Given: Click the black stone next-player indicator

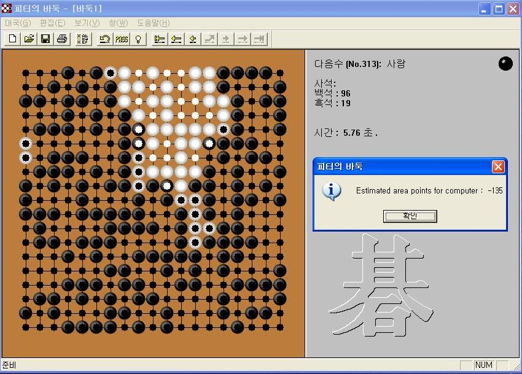Looking at the screenshot, I should [x=505, y=63].
